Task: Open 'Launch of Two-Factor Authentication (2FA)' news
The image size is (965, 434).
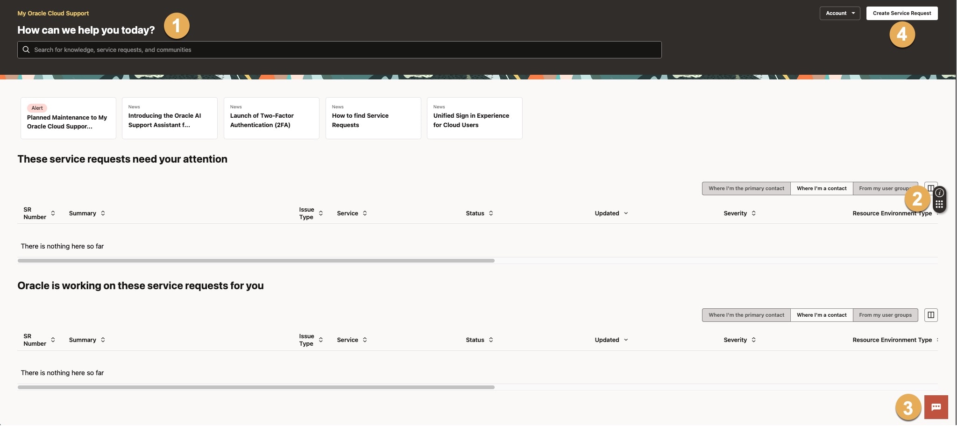Action: [x=271, y=118]
